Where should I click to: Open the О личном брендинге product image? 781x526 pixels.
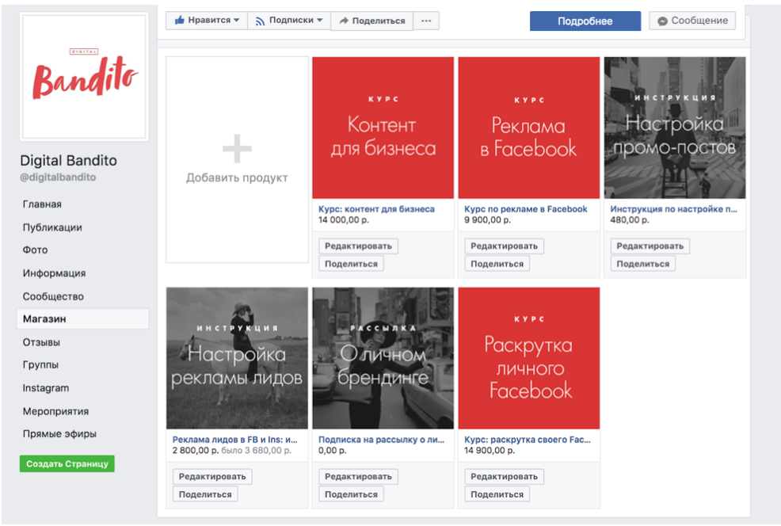click(383, 358)
